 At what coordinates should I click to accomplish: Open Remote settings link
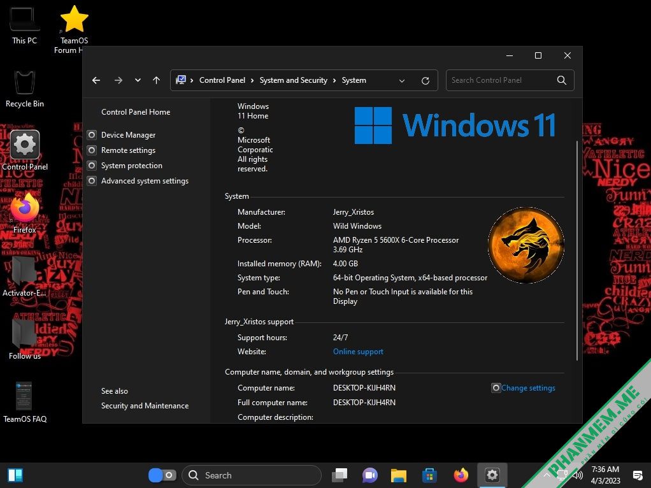[128, 150]
